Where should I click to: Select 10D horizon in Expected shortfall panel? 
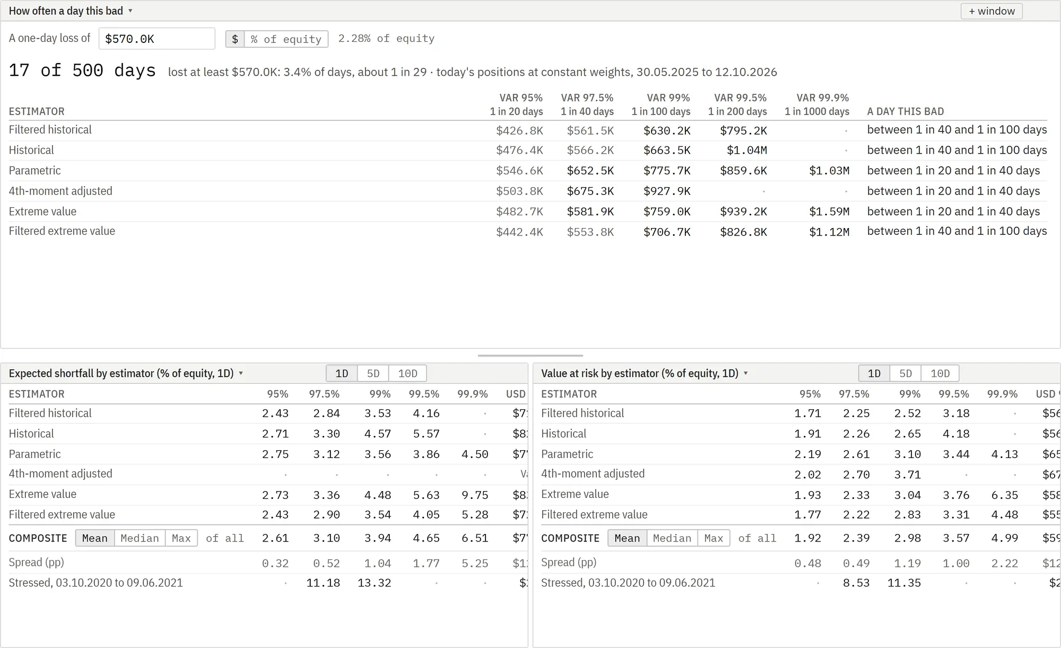pos(407,373)
